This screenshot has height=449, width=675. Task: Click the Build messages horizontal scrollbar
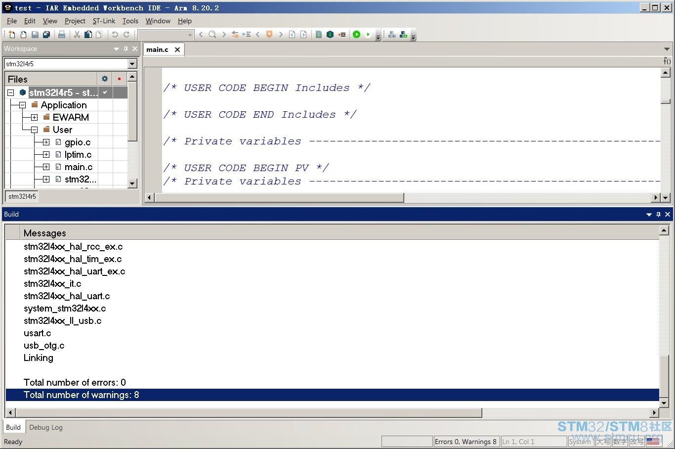(249, 412)
